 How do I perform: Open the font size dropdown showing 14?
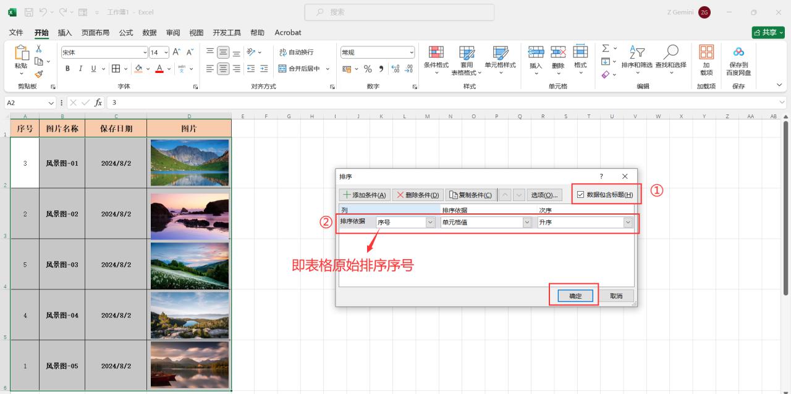[166, 53]
